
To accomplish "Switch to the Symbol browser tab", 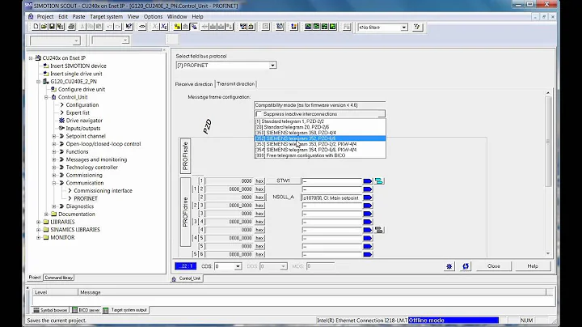I will click(50, 310).
